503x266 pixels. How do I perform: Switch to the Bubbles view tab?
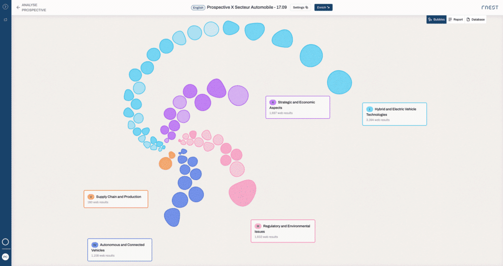(436, 20)
